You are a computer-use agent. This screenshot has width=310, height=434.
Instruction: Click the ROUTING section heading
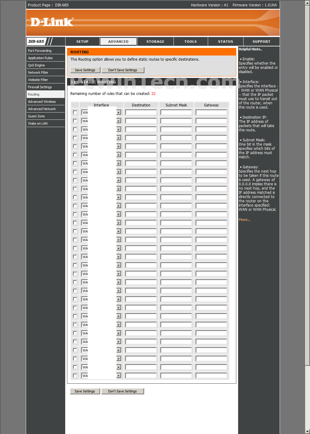80,52
